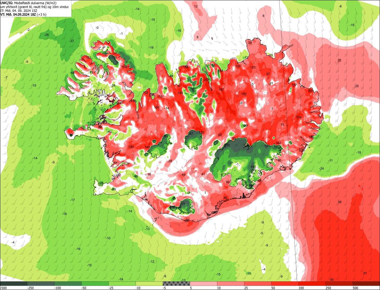380x290 pixels.
Task: Click the map value '38' in the southeast sea
Action: pos(340,202)
